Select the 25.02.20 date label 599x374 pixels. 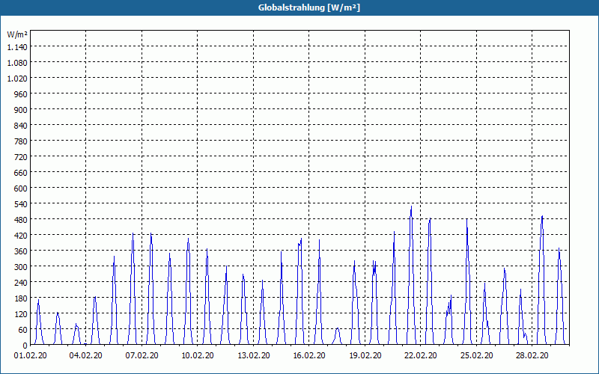[476, 356]
